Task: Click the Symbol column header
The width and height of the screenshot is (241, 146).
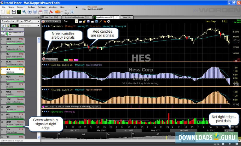Action: [x=15, y=30]
